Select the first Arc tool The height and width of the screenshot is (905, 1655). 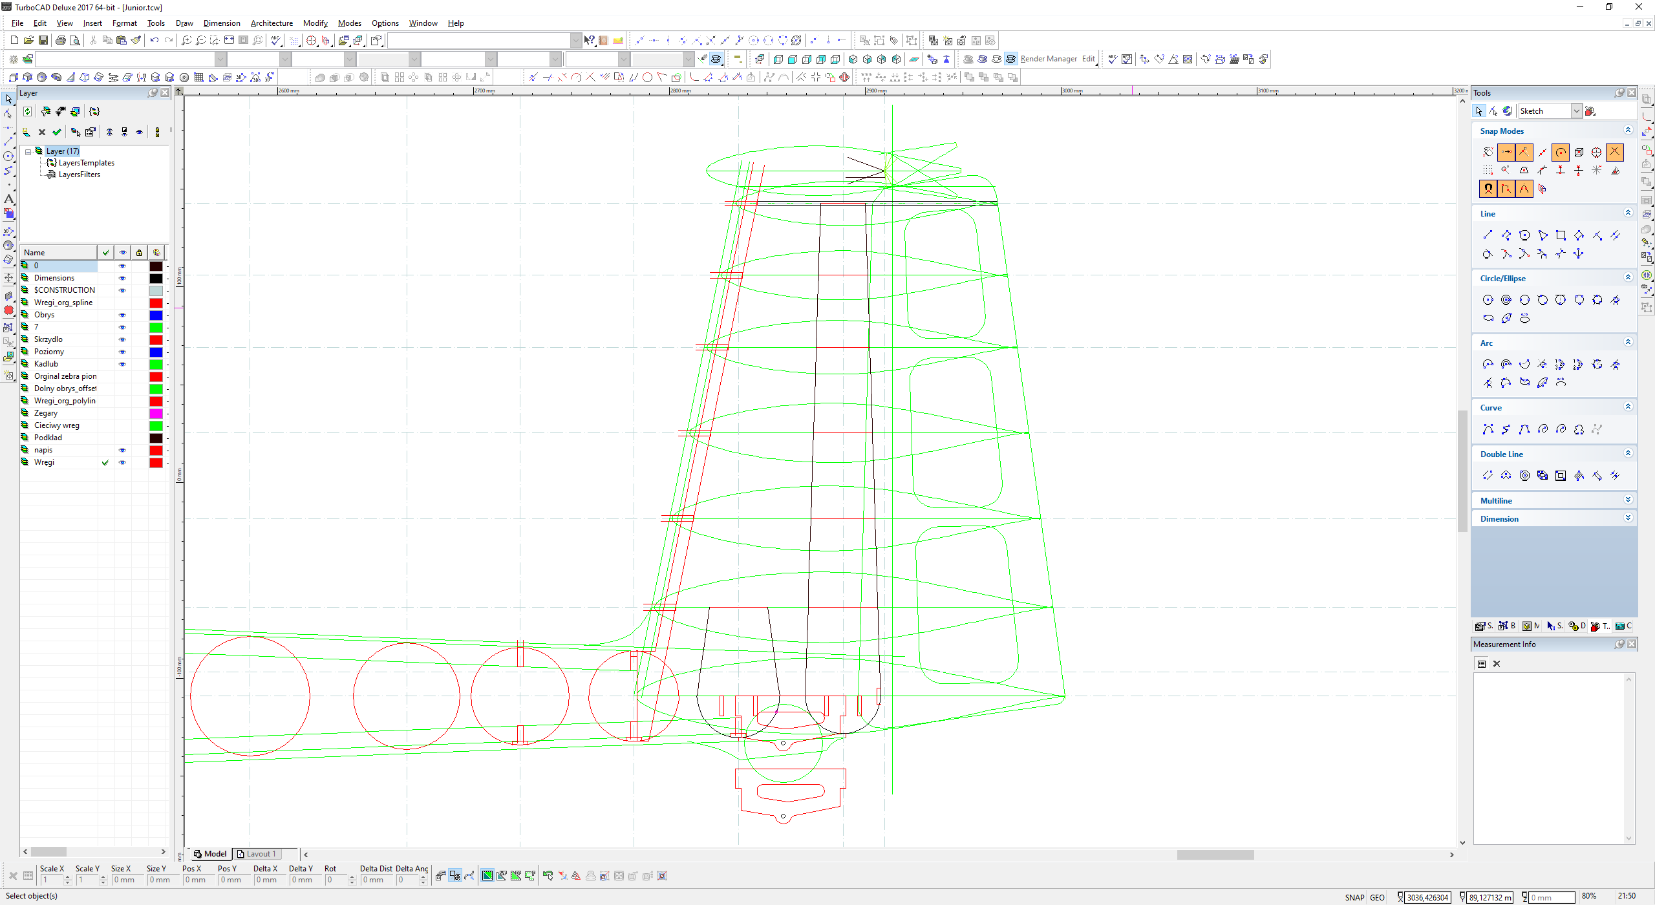(1488, 365)
